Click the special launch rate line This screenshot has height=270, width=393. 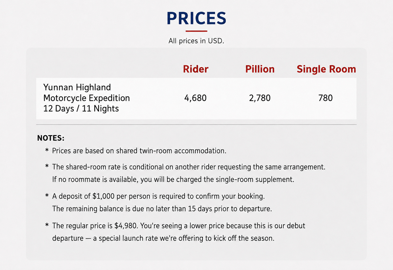tap(163, 238)
